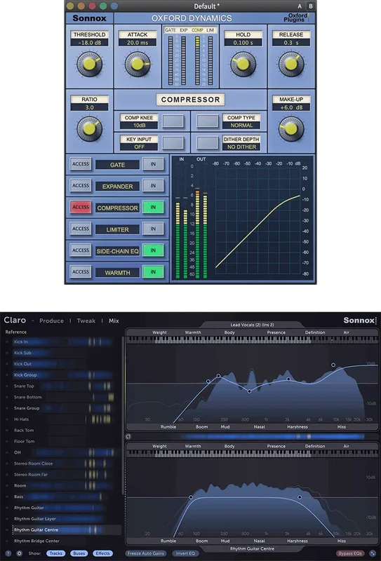Click low-cut EQ node on Rhythm Guitar curve
The width and height of the screenshot is (381, 561).
(191, 497)
